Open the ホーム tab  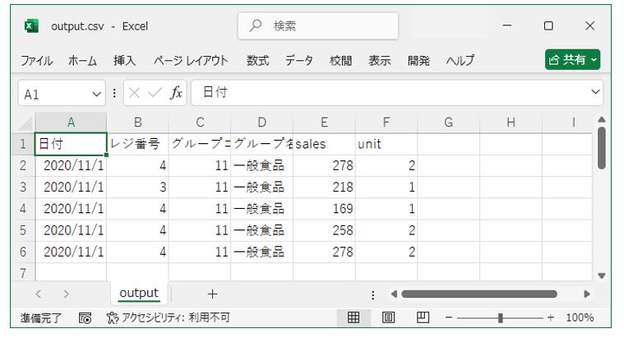(82, 61)
